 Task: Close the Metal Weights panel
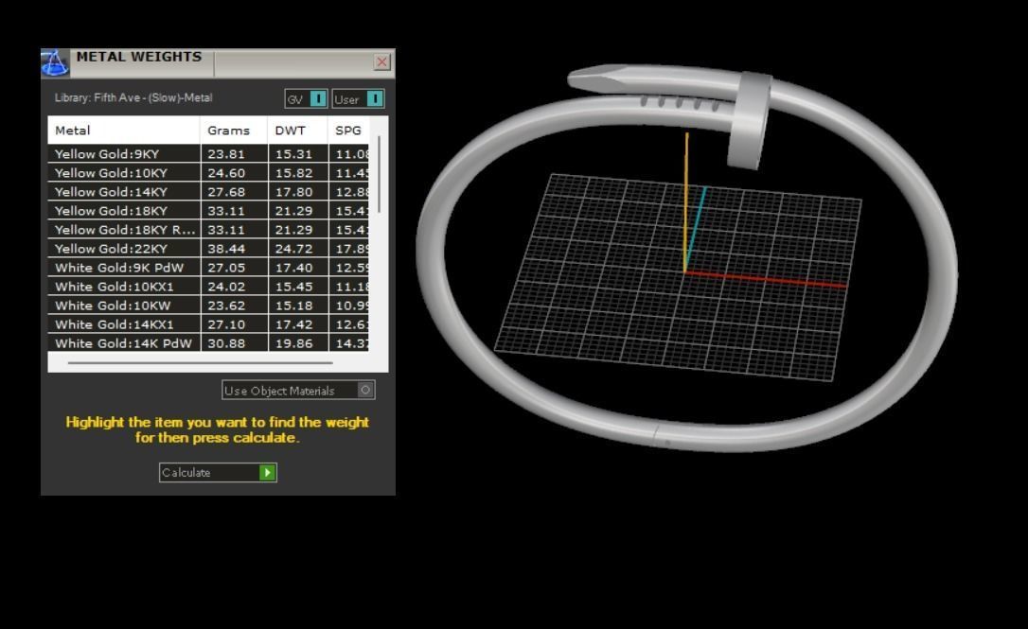click(x=381, y=62)
